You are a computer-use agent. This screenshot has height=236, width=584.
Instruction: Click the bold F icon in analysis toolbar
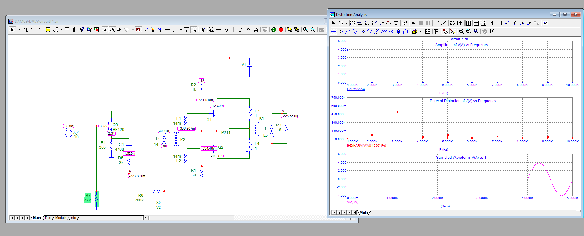[x=492, y=31]
